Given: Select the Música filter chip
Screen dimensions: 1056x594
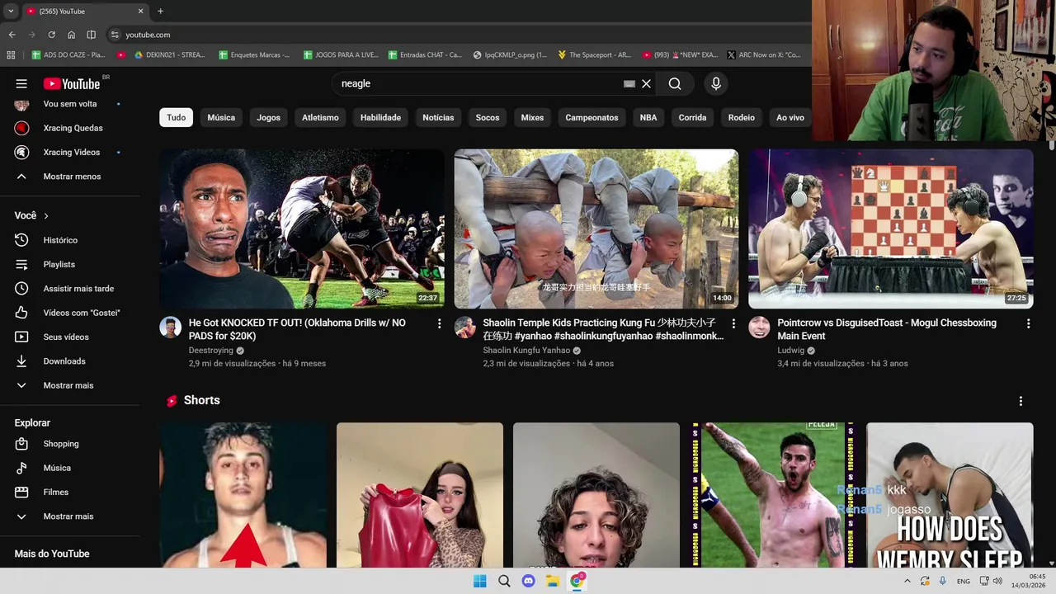Looking at the screenshot, I should coord(221,117).
